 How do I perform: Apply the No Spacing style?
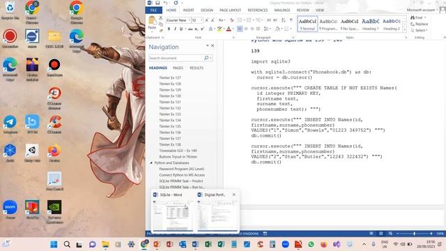click(349, 24)
